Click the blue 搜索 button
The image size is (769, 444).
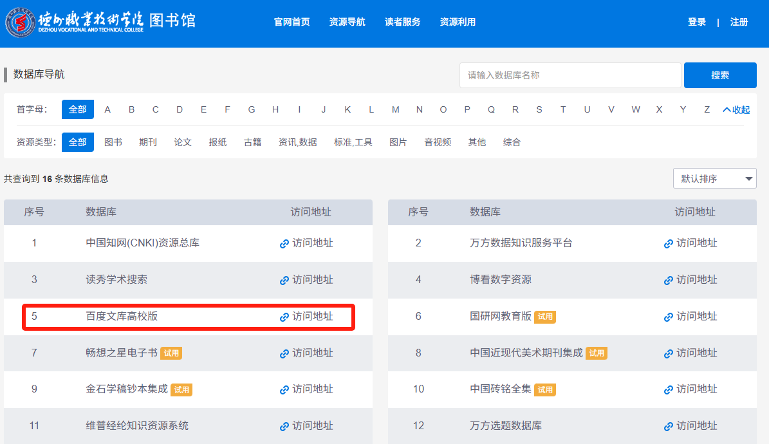click(720, 75)
